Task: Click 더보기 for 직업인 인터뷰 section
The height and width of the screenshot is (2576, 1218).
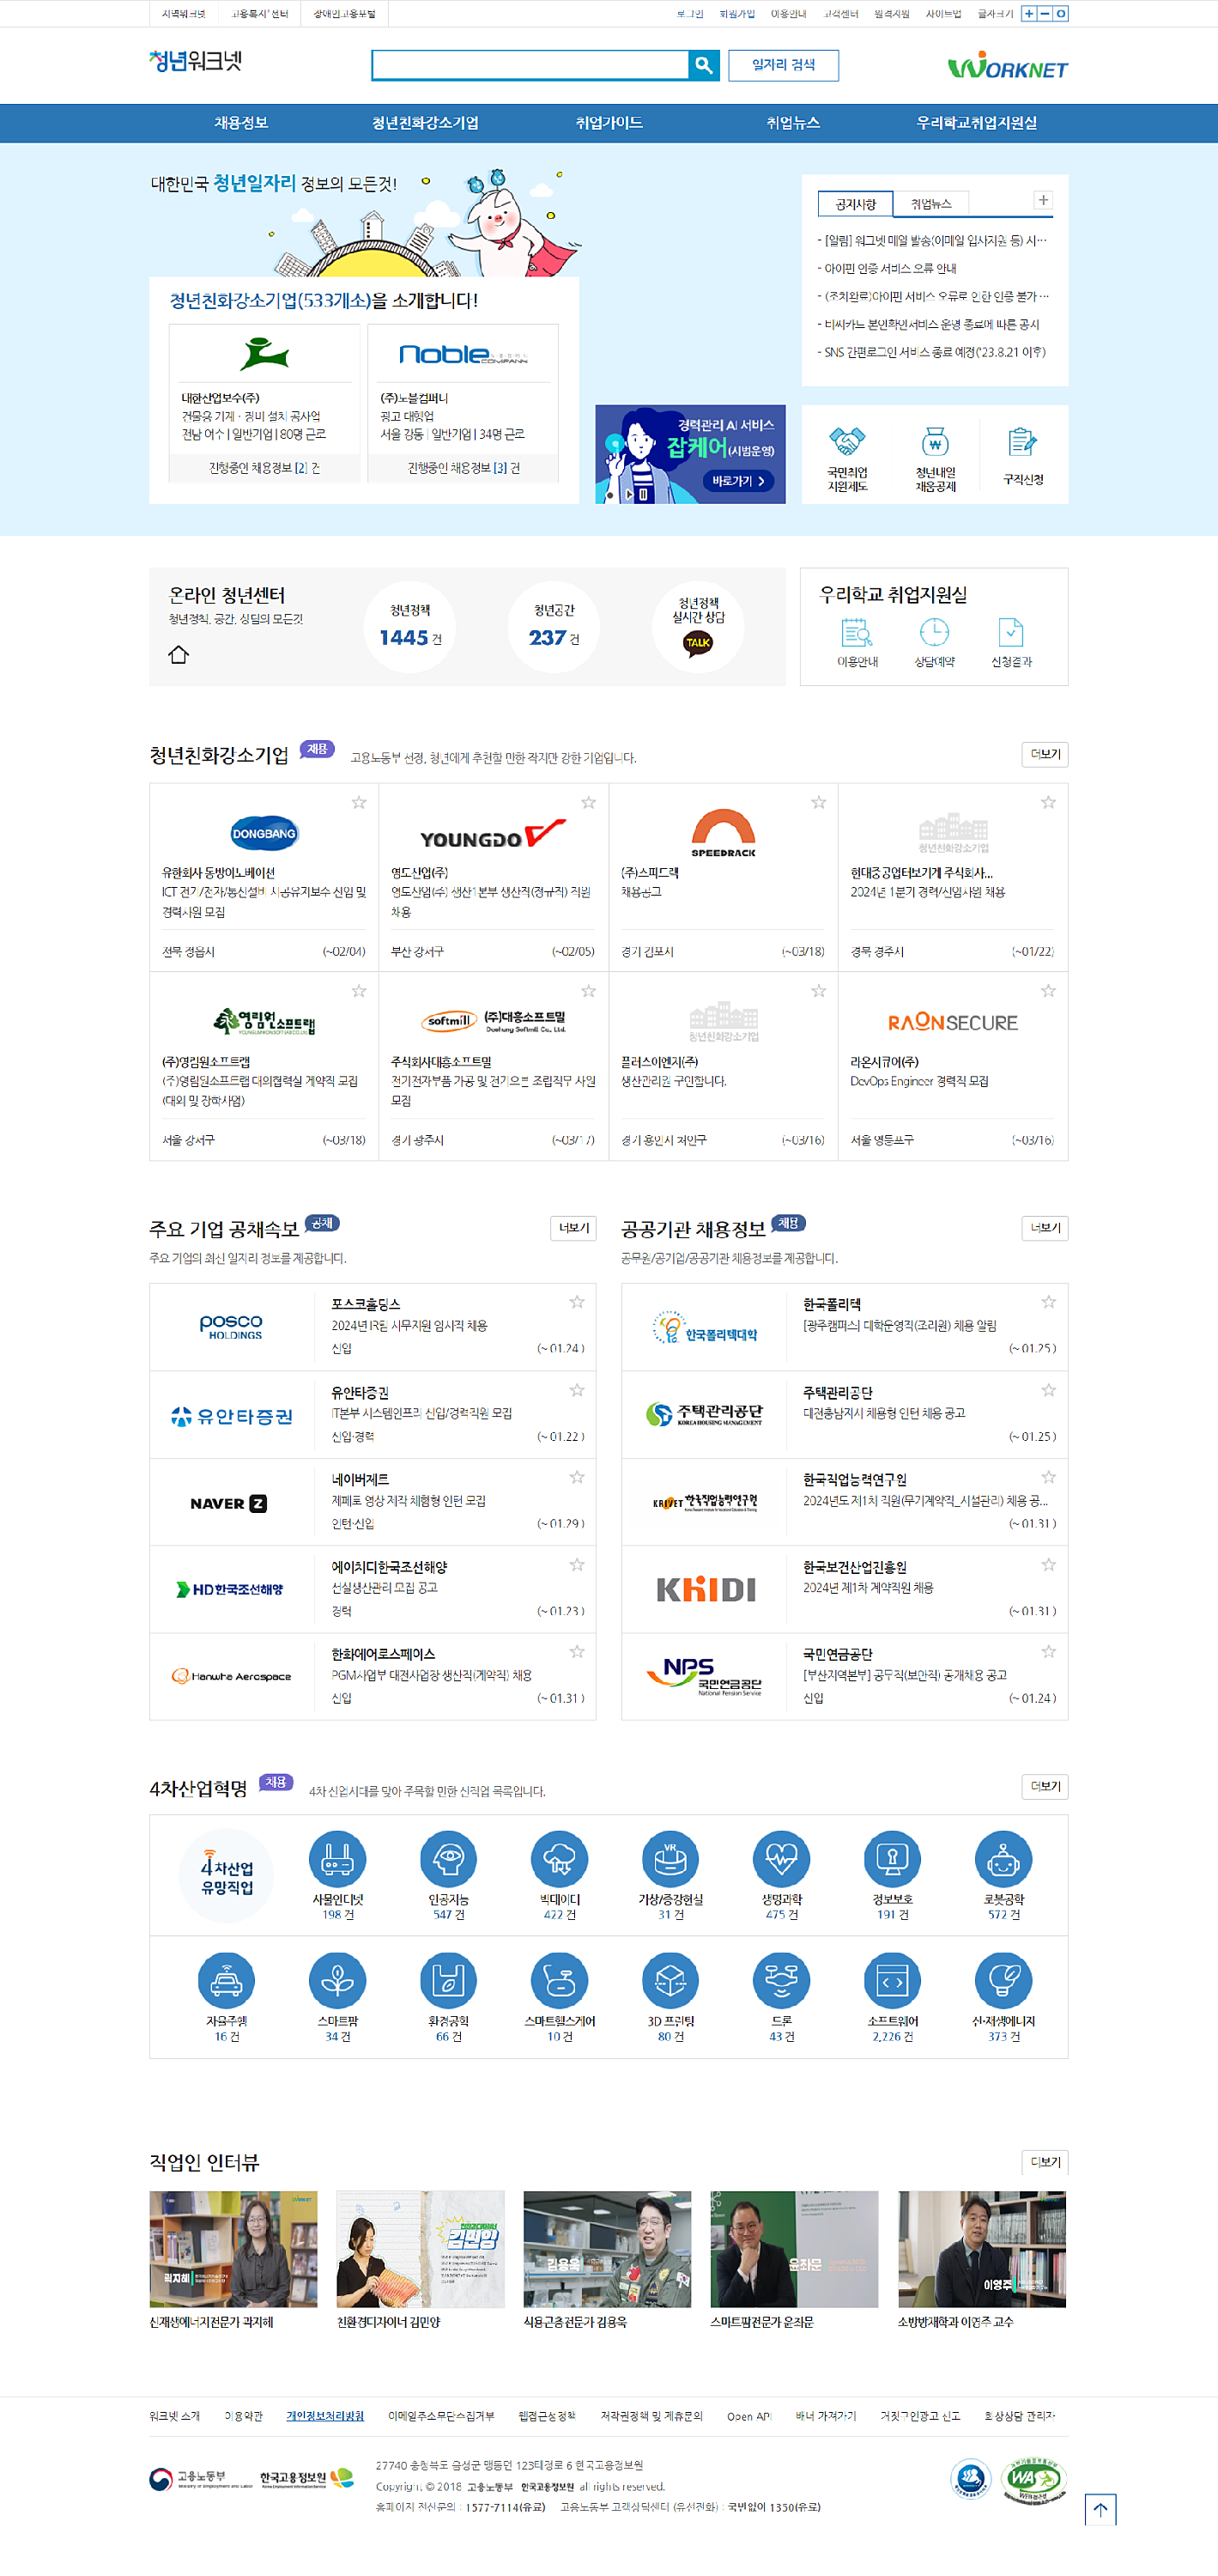Action: (x=1045, y=2162)
